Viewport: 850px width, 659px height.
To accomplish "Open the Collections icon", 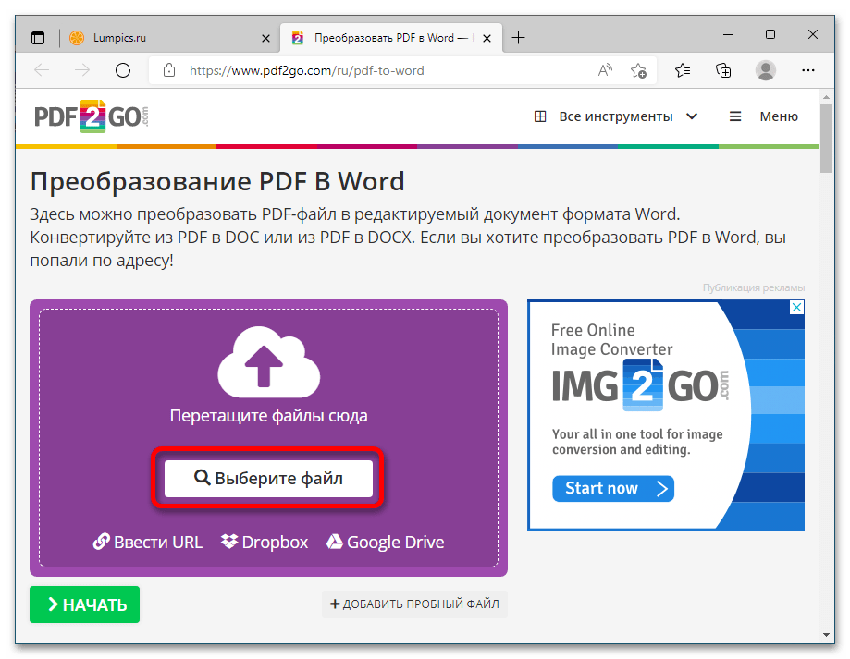I will 723,70.
